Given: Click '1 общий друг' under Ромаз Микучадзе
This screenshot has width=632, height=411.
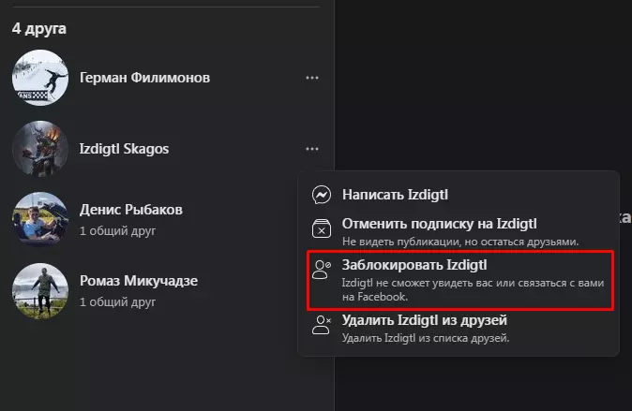Looking at the screenshot, I should [x=118, y=301].
